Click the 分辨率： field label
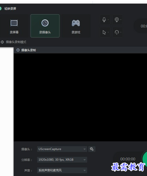 click(27, 160)
